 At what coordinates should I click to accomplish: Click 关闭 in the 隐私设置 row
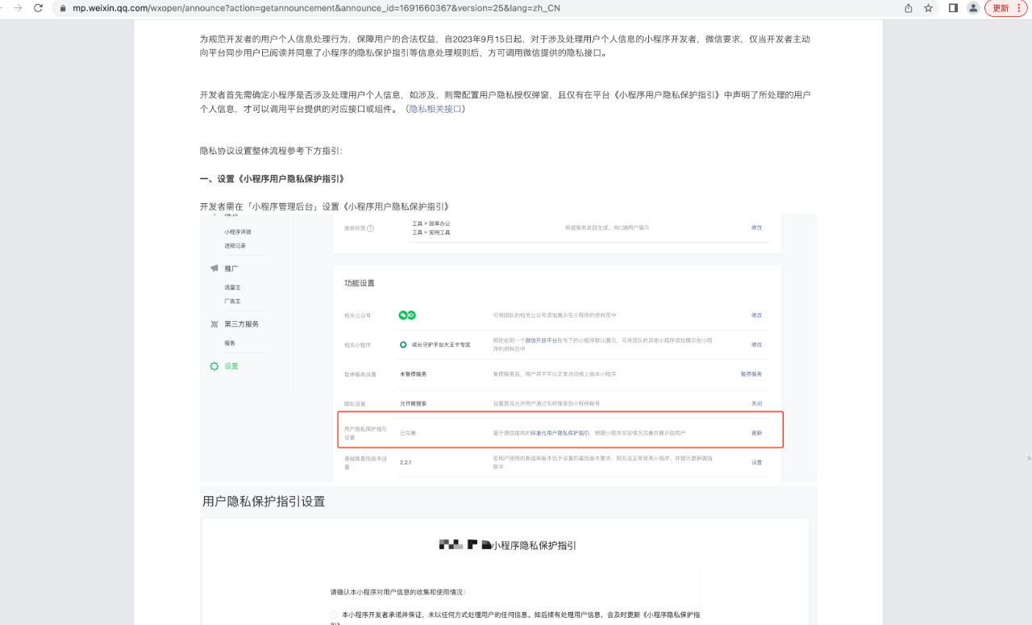(x=756, y=403)
